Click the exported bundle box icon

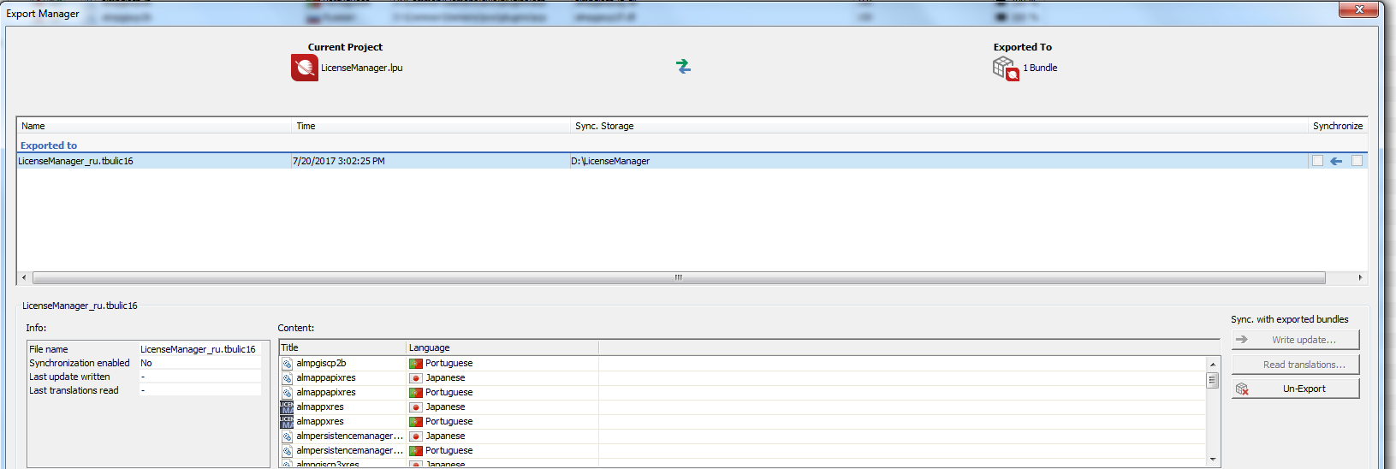pos(1006,68)
